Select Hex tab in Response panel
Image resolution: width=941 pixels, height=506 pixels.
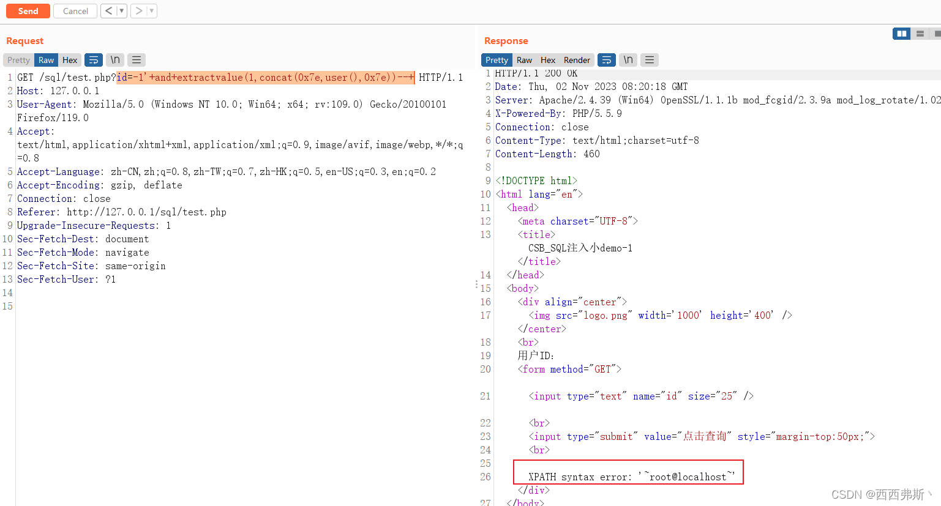(x=548, y=60)
